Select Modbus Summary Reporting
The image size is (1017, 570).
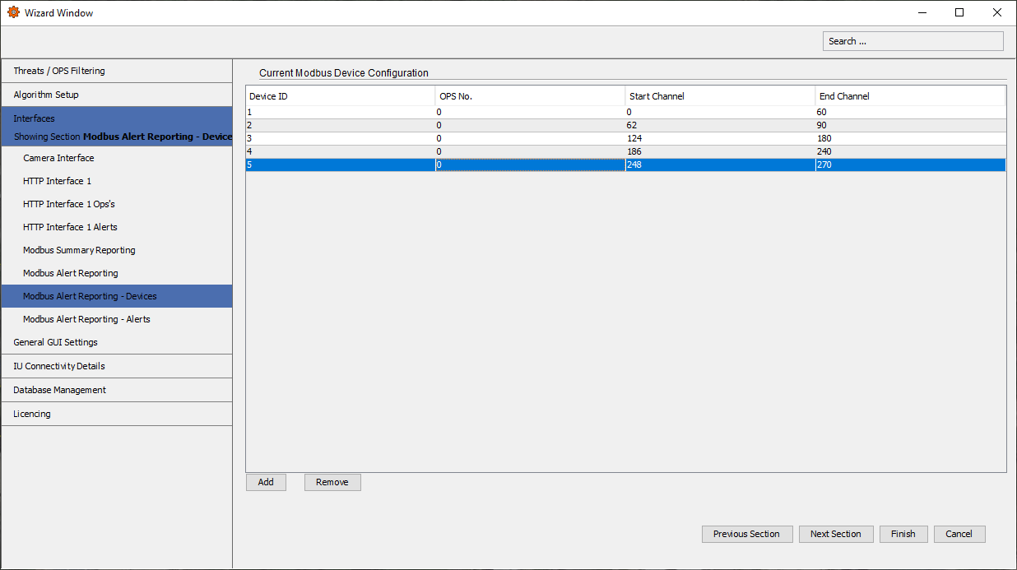click(x=78, y=250)
